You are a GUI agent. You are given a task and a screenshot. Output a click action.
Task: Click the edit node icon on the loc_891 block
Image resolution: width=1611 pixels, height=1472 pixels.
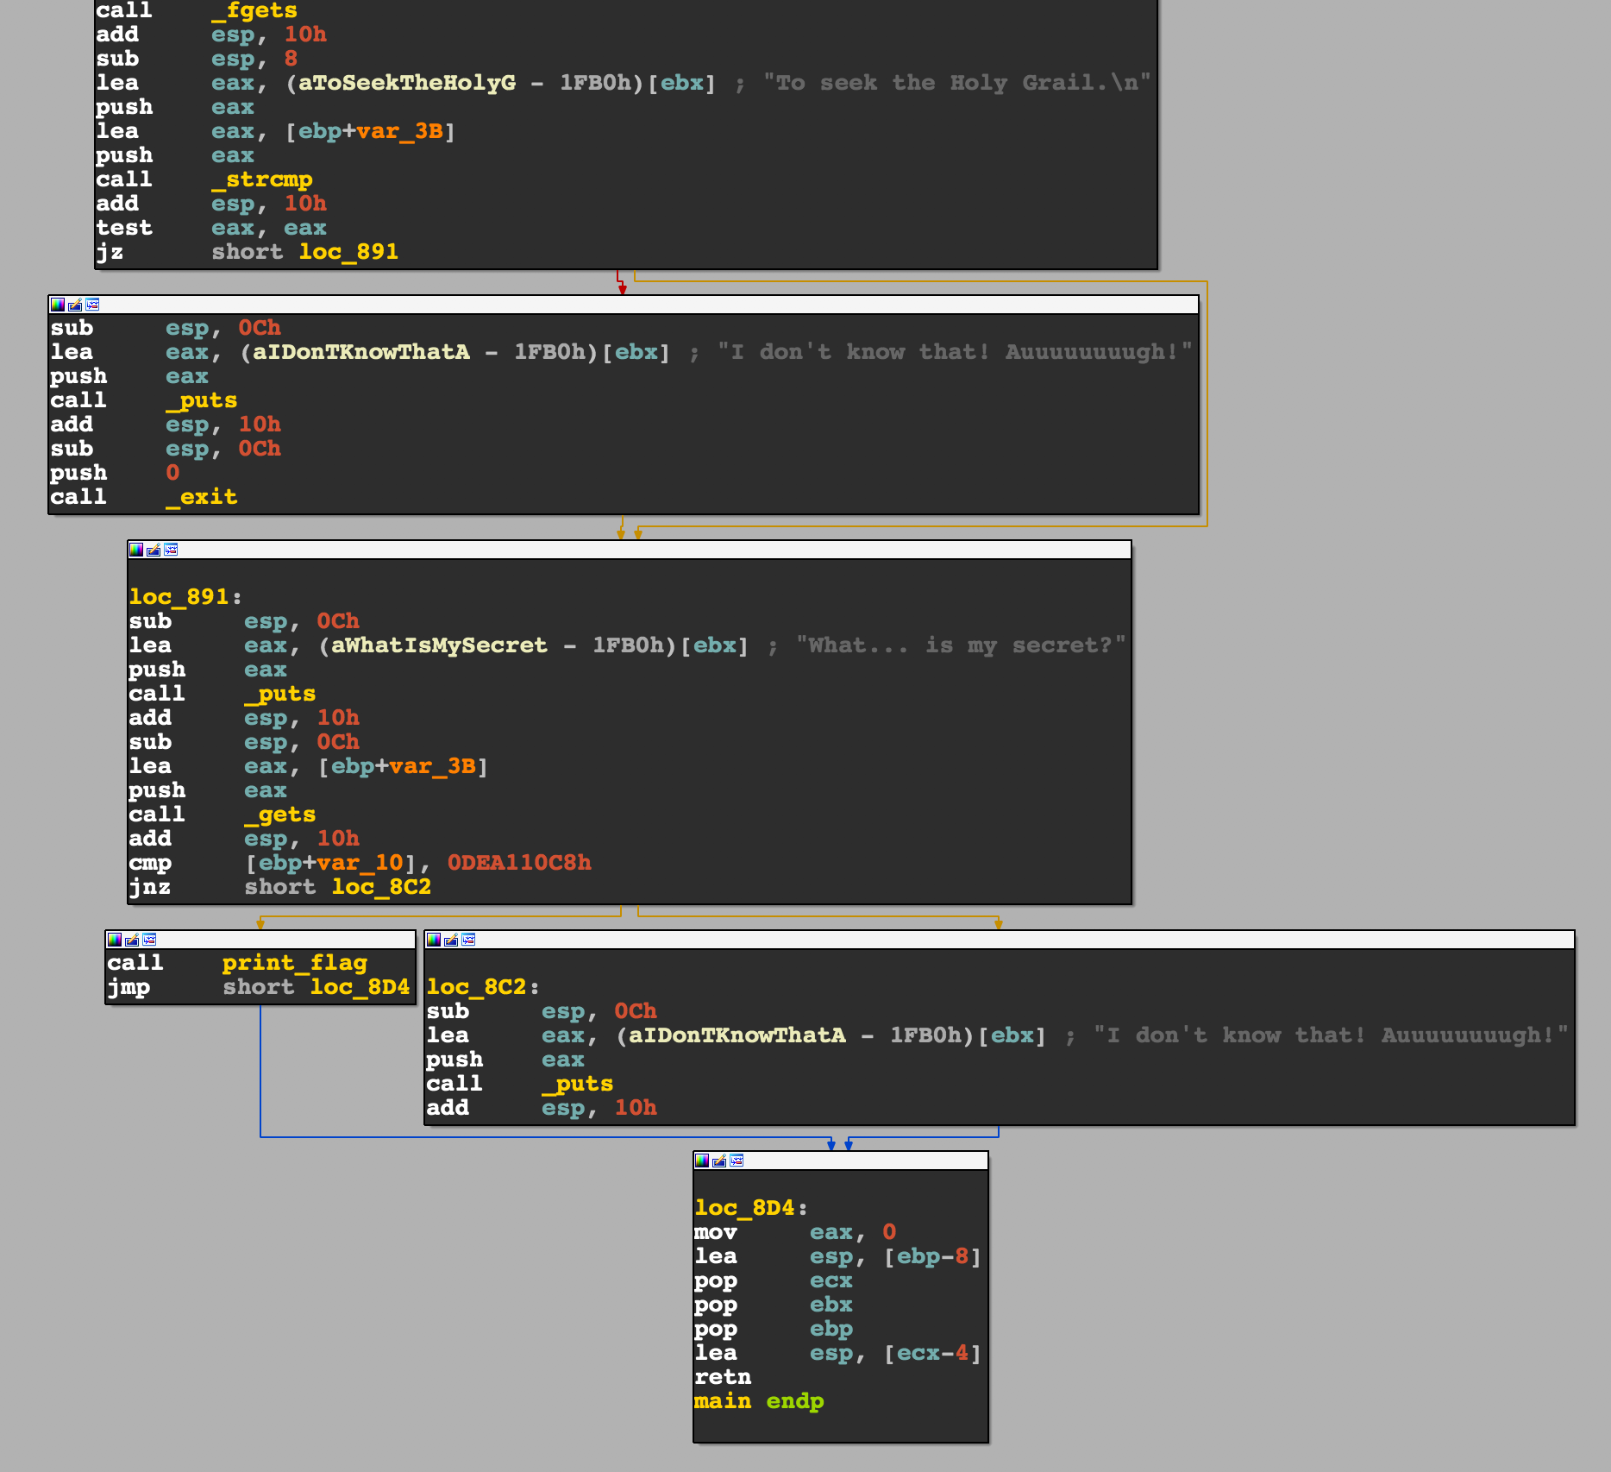pyautogui.click(x=154, y=550)
